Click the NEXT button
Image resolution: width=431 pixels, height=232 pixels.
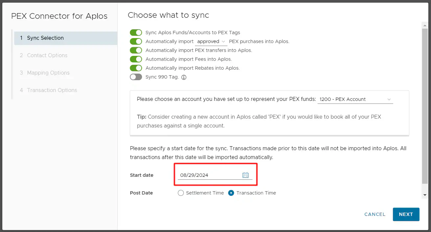tap(406, 214)
